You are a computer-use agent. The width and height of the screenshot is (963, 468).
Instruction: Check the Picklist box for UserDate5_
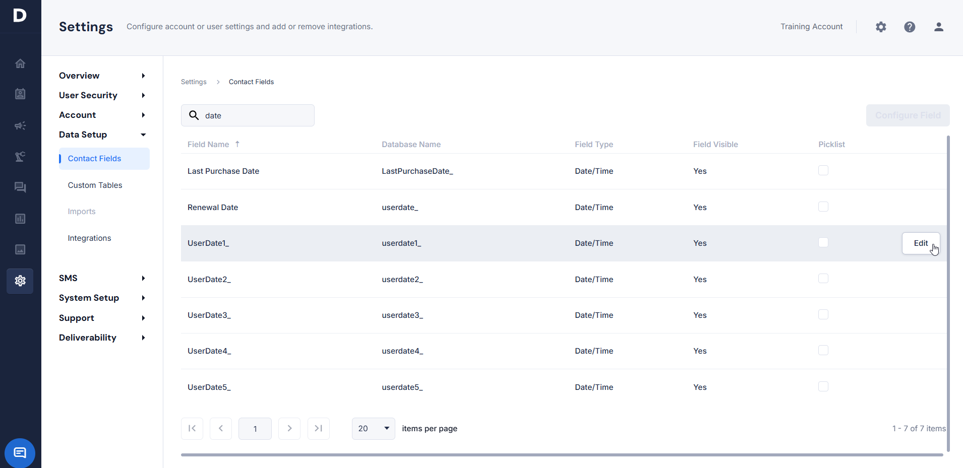tap(823, 387)
